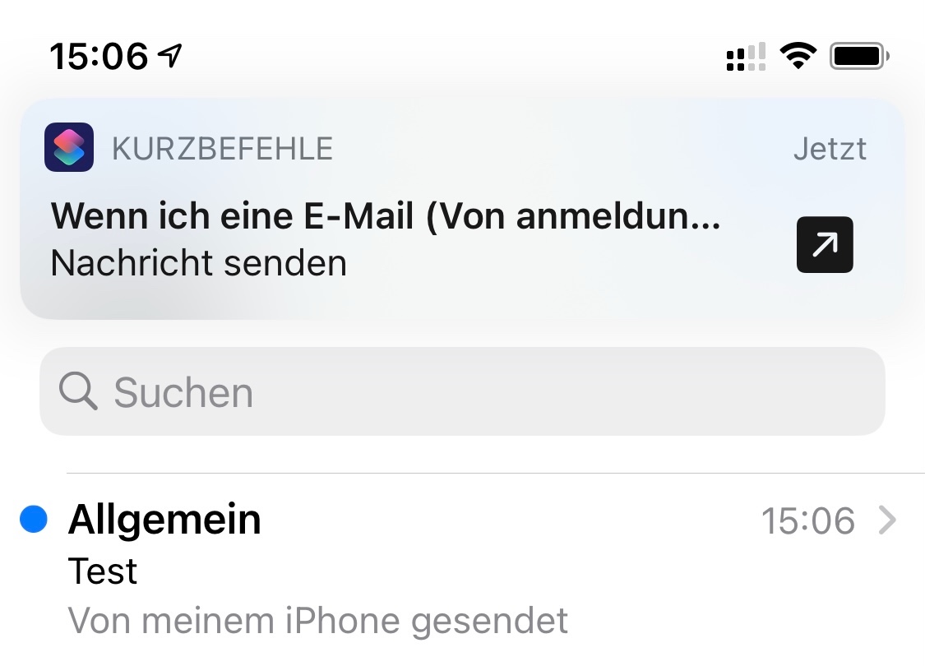
Task: Tap the cellular signal bars icon
Action: coord(746,57)
